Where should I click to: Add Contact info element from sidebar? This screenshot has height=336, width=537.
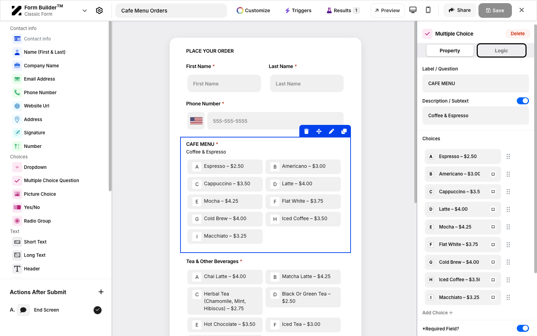[x=31, y=39]
